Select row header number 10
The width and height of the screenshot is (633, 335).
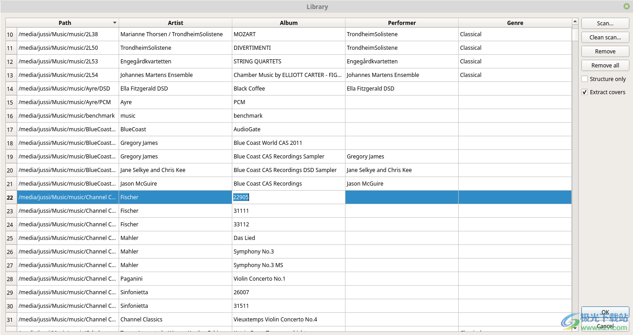tap(11, 34)
